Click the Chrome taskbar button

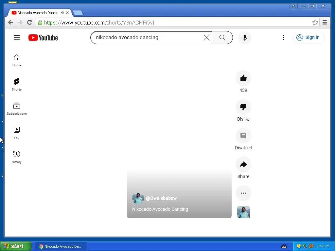pos(61,246)
